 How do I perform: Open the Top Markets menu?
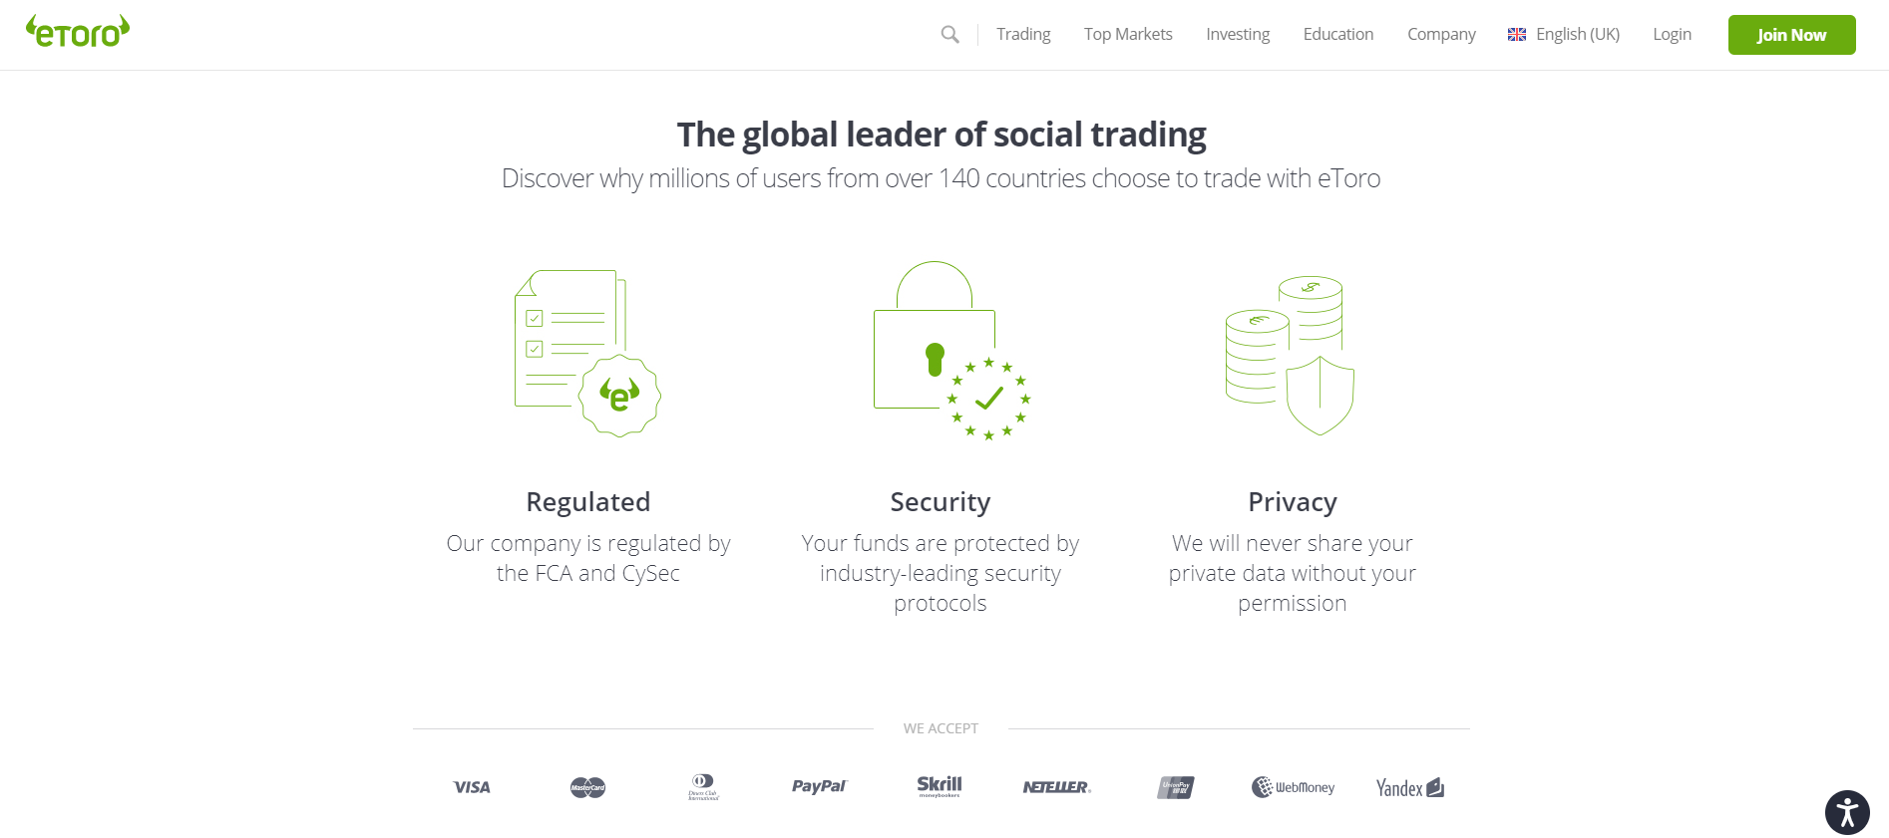(x=1128, y=34)
